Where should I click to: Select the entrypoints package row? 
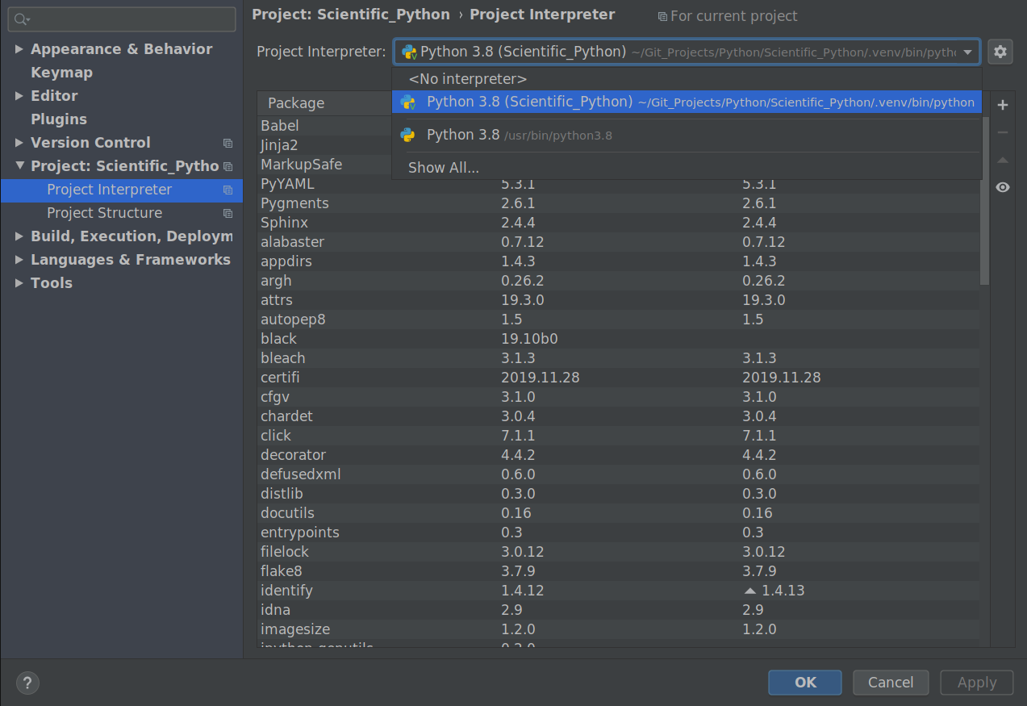click(620, 533)
